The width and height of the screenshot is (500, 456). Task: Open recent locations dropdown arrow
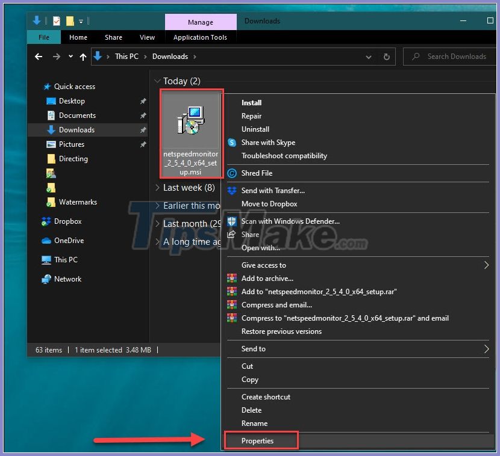point(70,57)
